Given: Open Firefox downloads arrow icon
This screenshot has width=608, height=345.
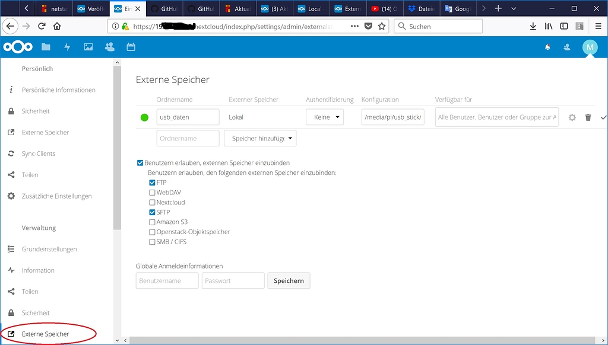Looking at the screenshot, I should [x=533, y=26].
